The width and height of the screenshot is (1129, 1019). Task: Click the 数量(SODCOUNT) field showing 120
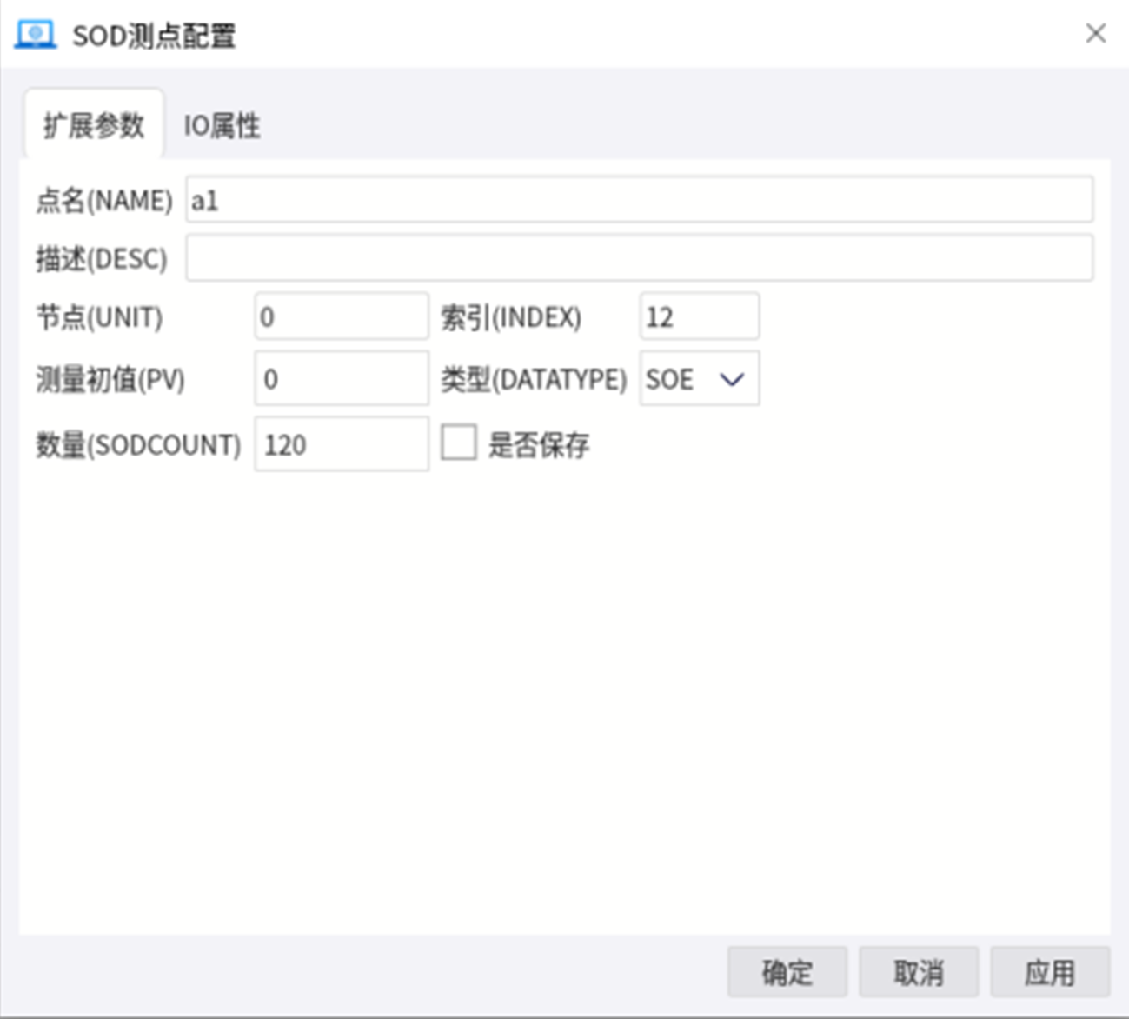pyautogui.click(x=341, y=444)
